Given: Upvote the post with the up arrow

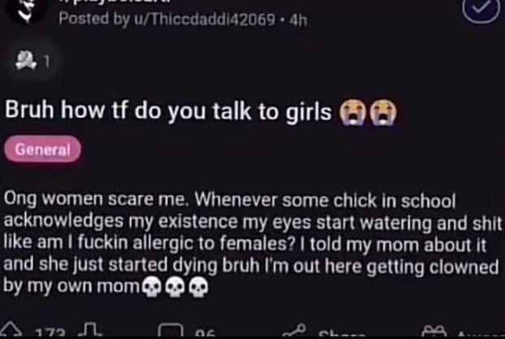Looking at the screenshot, I should click(x=11, y=329).
